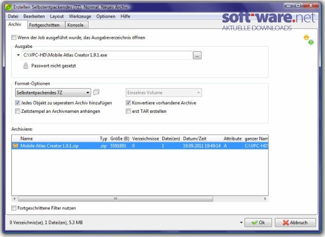Viewport: 325px width, 237px height.
Task: Open the Datei menu
Action: click(x=13, y=16)
